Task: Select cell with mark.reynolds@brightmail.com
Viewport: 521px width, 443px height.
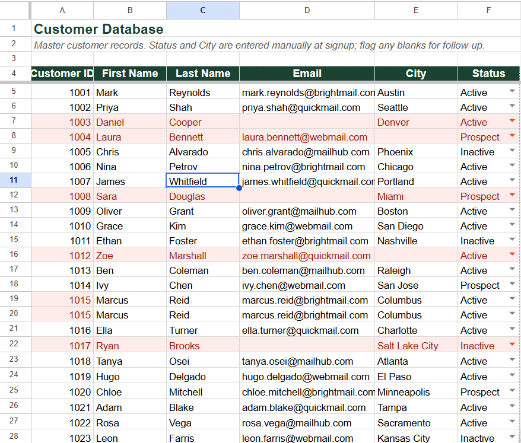Action: click(x=307, y=93)
